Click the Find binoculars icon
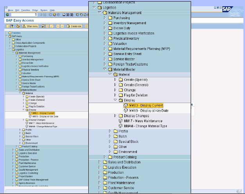245x194 pixels. pos(68,15)
